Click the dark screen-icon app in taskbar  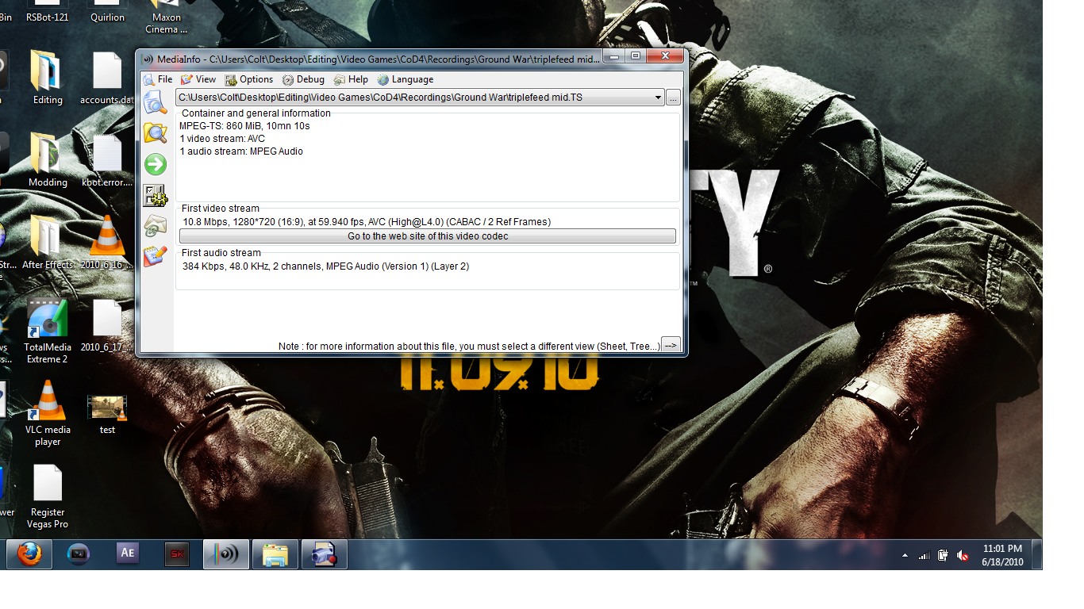pyautogui.click(x=79, y=555)
